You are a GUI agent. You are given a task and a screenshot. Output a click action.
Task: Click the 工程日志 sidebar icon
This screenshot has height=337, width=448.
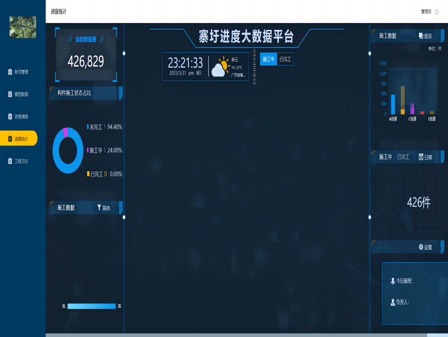tap(10, 161)
